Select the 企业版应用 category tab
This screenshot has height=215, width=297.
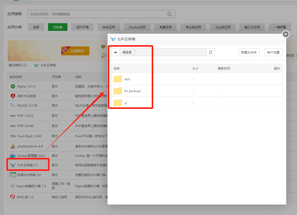coord(223,27)
